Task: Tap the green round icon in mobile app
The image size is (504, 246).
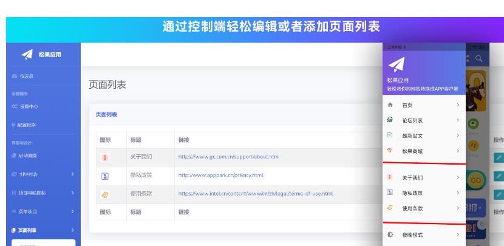Action: point(473,124)
